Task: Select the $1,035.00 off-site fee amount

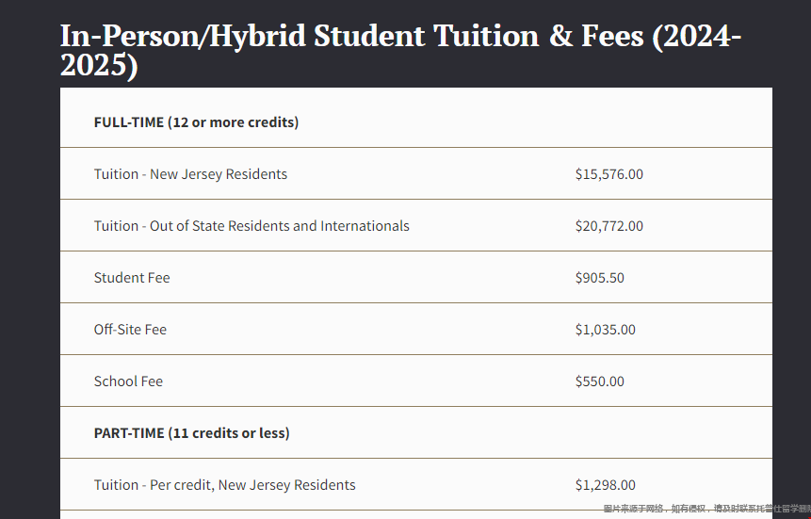Action: click(606, 330)
